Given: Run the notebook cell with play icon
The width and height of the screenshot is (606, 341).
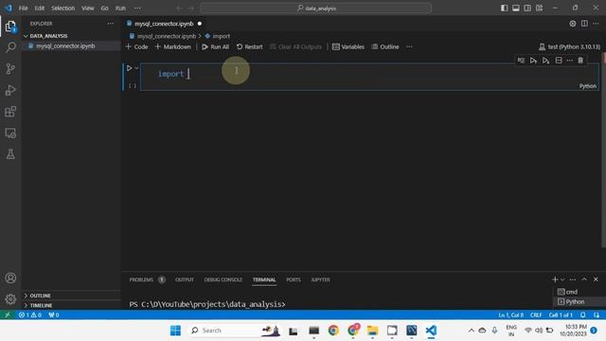Looking at the screenshot, I should (x=129, y=68).
